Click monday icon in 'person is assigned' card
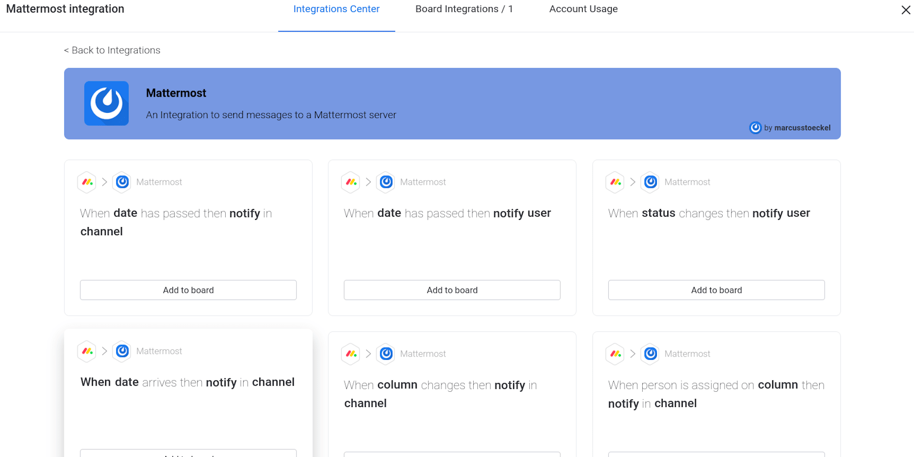 point(615,354)
